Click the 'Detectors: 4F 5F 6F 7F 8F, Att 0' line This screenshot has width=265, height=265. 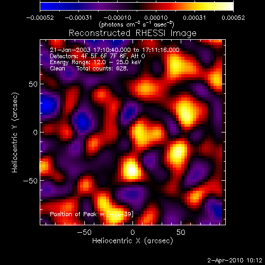[x=98, y=56]
